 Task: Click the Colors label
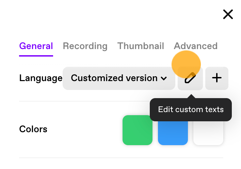(x=33, y=129)
